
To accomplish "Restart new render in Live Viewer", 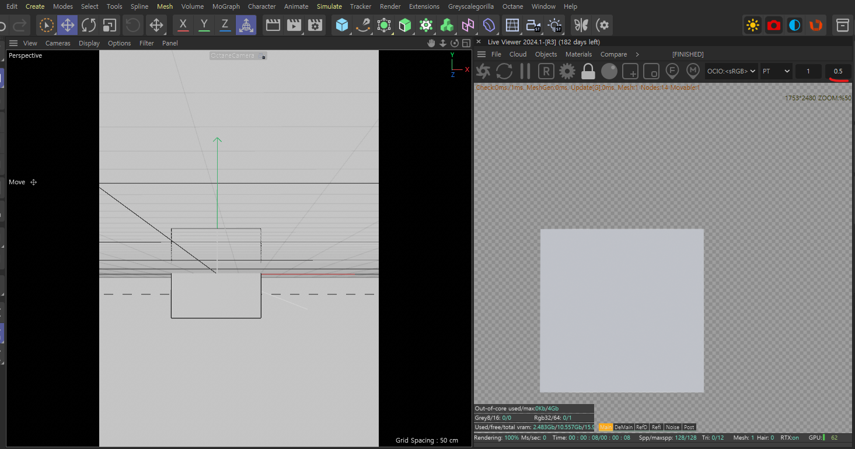I will [504, 71].
